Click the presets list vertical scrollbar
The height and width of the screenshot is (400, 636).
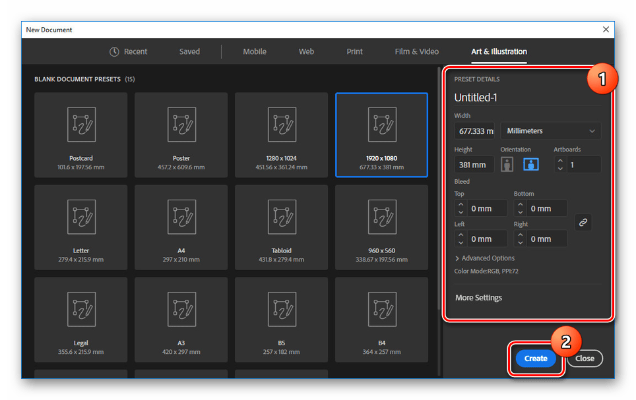pos(439,188)
